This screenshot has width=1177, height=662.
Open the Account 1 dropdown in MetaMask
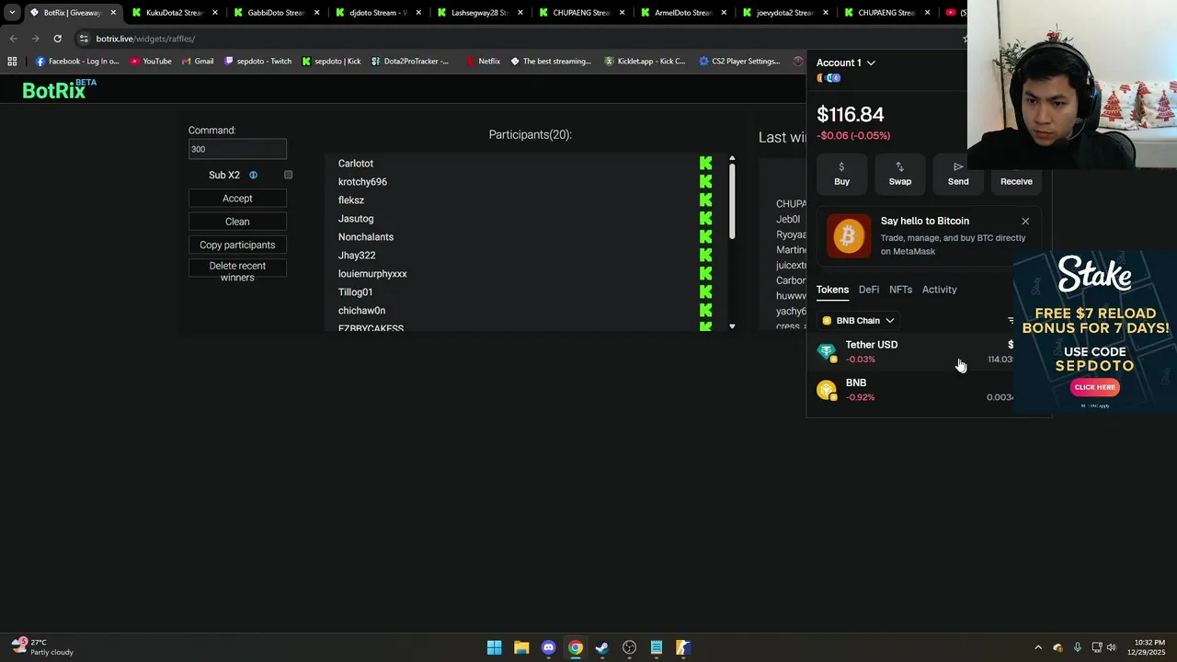coord(846,63)
